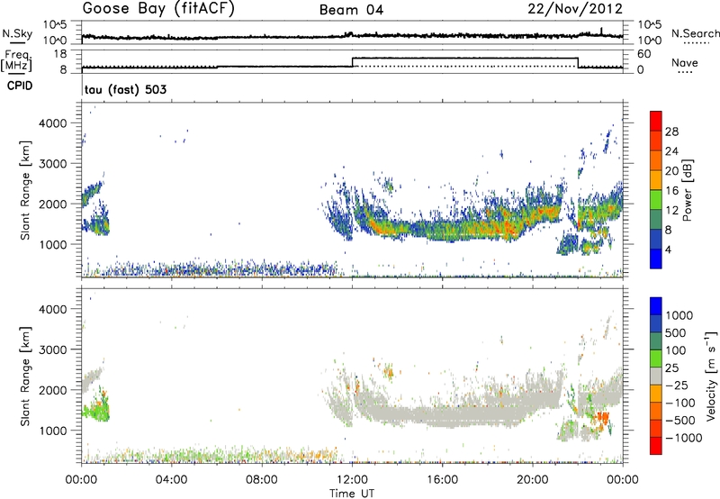Click the "1000" tick on the velocity colorbar
Viewport: 720px width, 499px height.
tap(679, 315)
